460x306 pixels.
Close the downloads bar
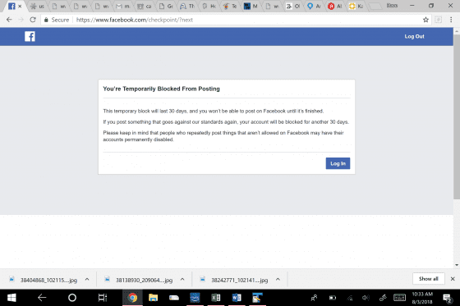[x=453, y=279]
